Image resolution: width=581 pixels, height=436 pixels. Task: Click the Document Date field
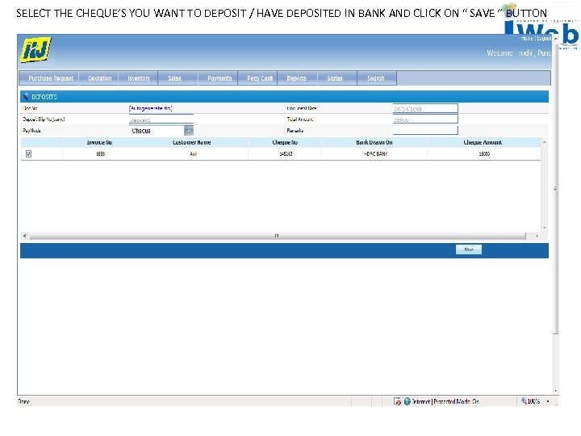click(x=425, y=108)
